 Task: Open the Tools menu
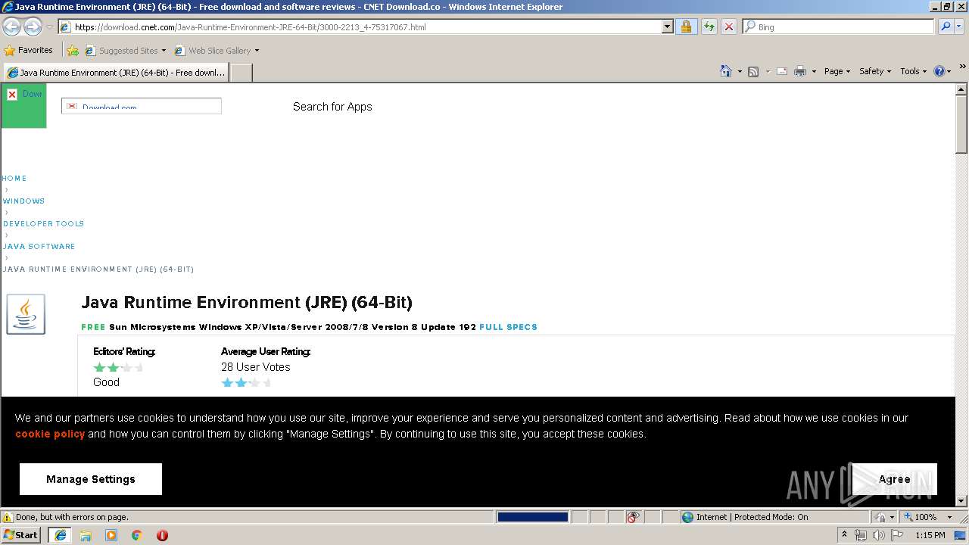point(913,71)
